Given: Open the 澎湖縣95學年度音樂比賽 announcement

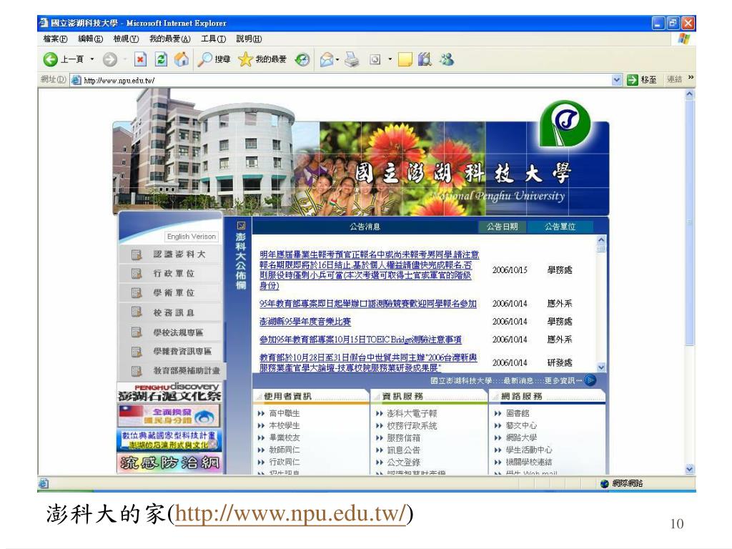Looking at the screenshot, I should click(305, 322).
